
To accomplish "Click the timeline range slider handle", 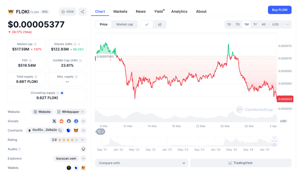I will [x=276, y=141].
